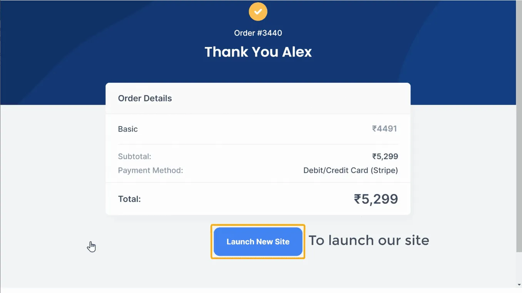Click the scrollbar down arrow
The width and height of the screenshot is (522, 293).
519,285
